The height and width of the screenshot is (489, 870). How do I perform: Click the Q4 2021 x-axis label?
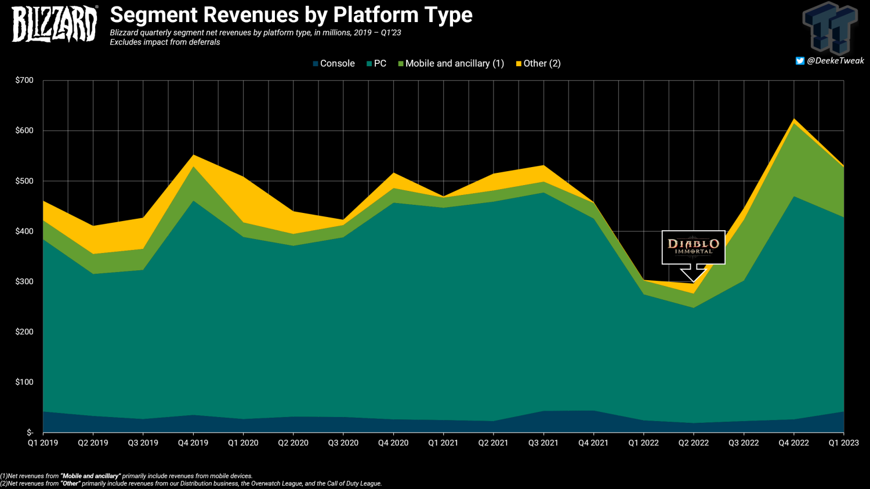593,443
